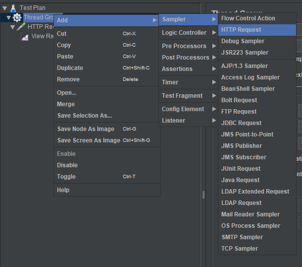Click Save Selection As...

point(107,116)
